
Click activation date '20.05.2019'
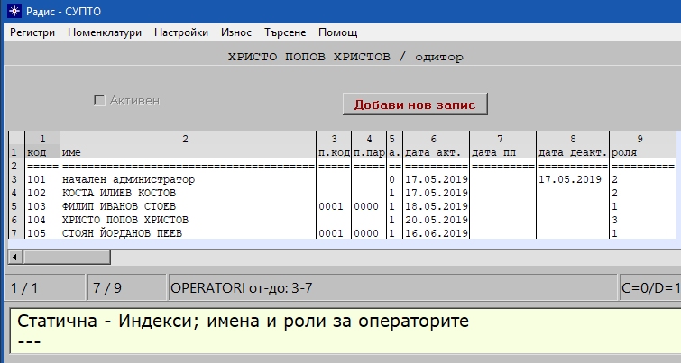tap(437, 220)
